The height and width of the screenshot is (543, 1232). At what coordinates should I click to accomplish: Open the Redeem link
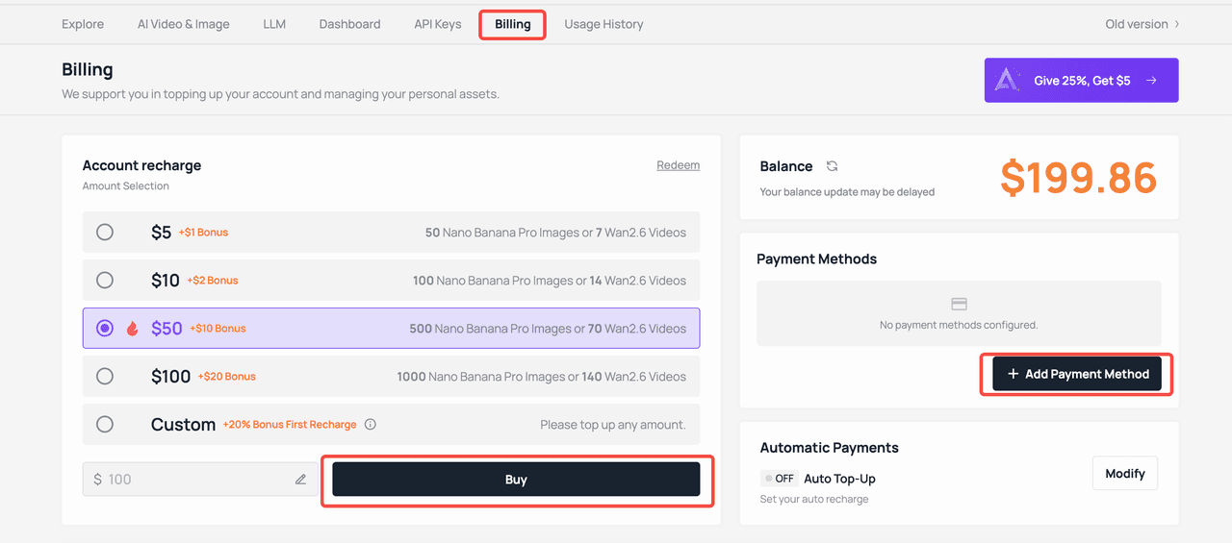679,165
